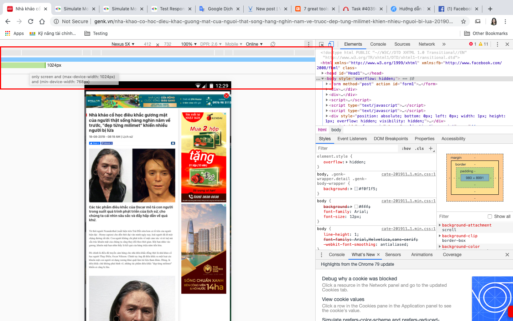Open the Accessibility tab
The width and height of the screenshot is (513, 321).
pos(453,139)
